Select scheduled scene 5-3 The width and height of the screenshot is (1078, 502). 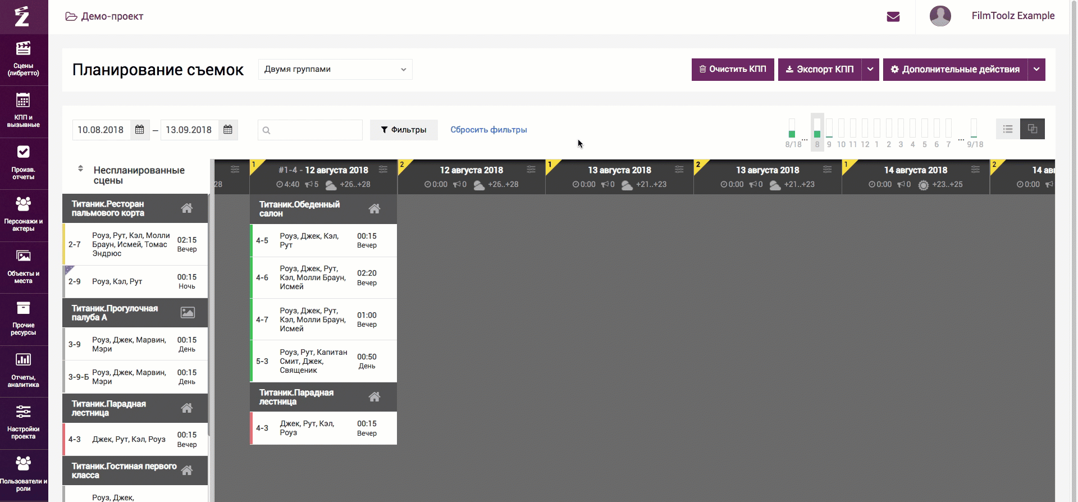[323, 361]
